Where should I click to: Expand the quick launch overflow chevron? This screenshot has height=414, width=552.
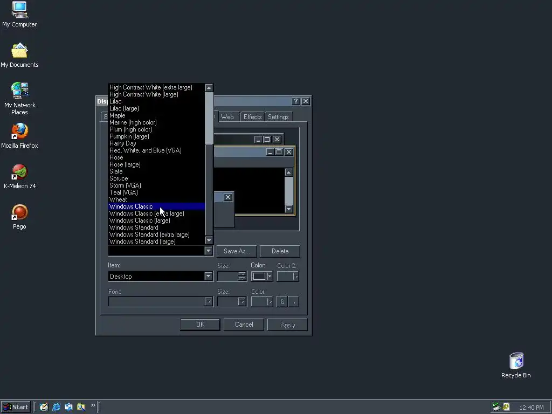tap(93, 405)
